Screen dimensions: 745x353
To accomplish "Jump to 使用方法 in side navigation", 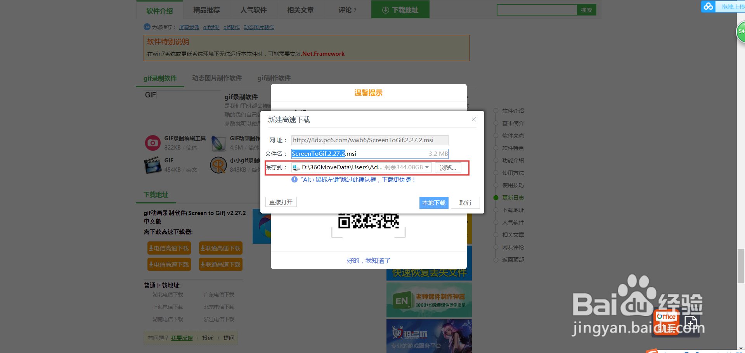I will click(x=513, y=173).
